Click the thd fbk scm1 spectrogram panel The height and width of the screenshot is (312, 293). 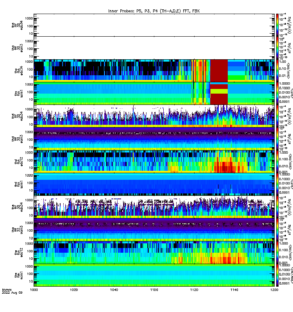pos(154,184)
